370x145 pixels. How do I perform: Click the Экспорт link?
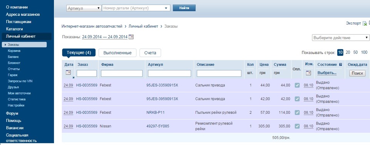pos(353,24)
